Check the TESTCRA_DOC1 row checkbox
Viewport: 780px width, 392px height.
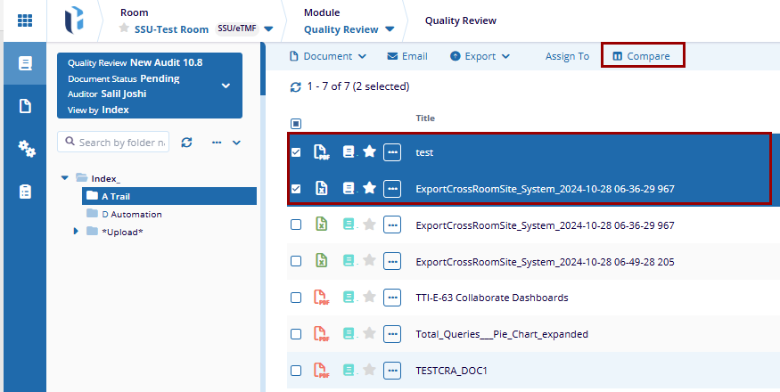coord(296,370)
